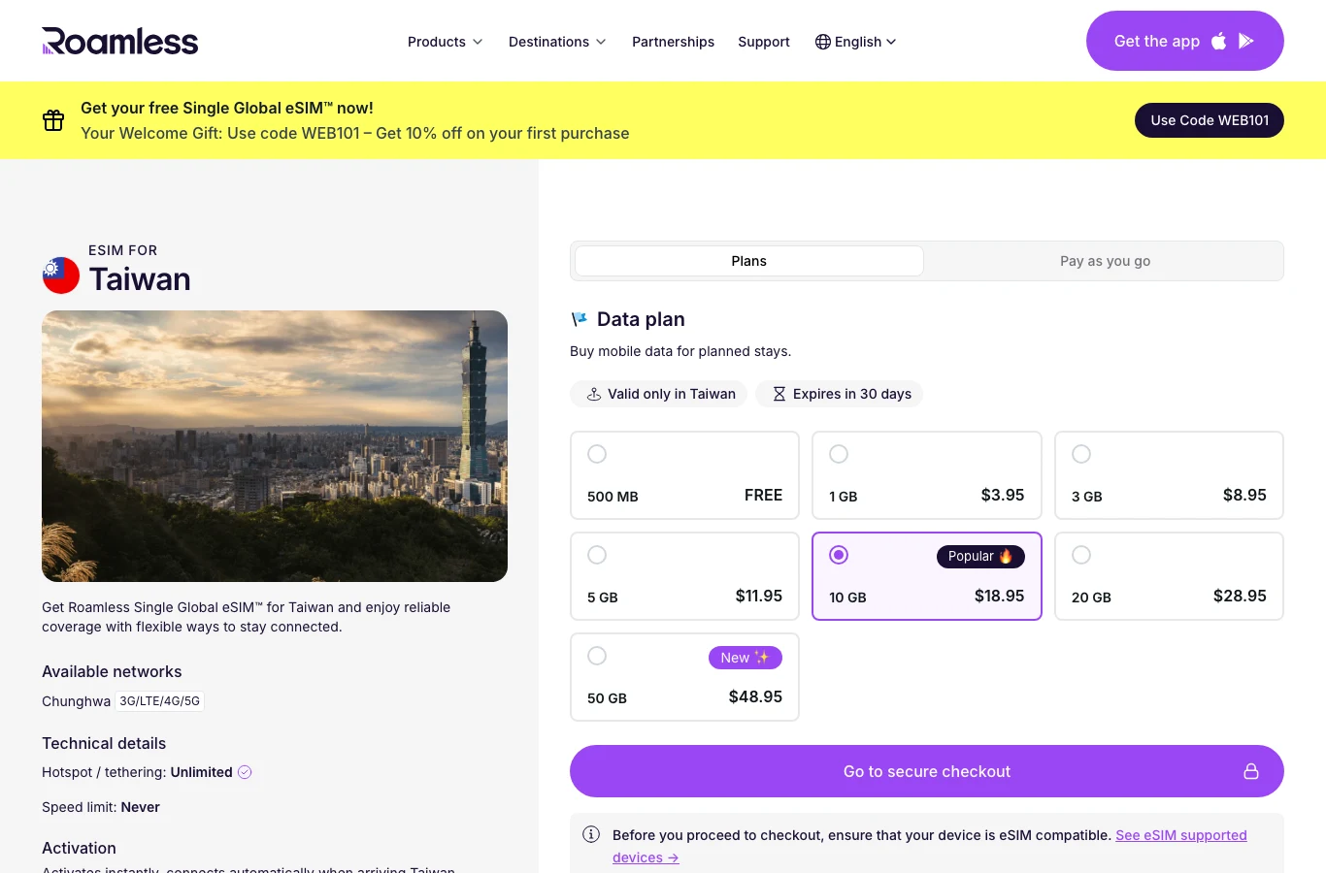Click the Data plan heading
The height and width of the screenshot is (873, 1326).
(641, 319)
